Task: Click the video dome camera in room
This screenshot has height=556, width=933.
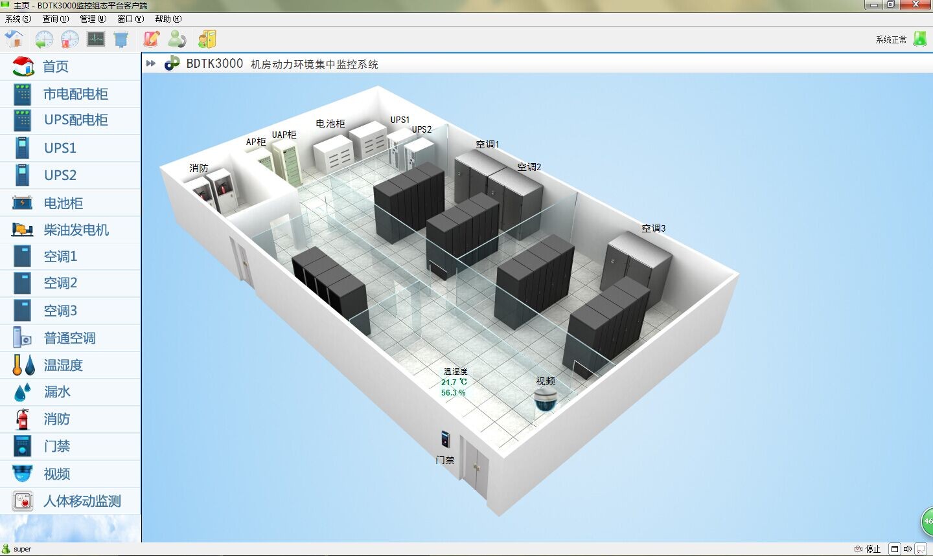Action: point(545,401)
